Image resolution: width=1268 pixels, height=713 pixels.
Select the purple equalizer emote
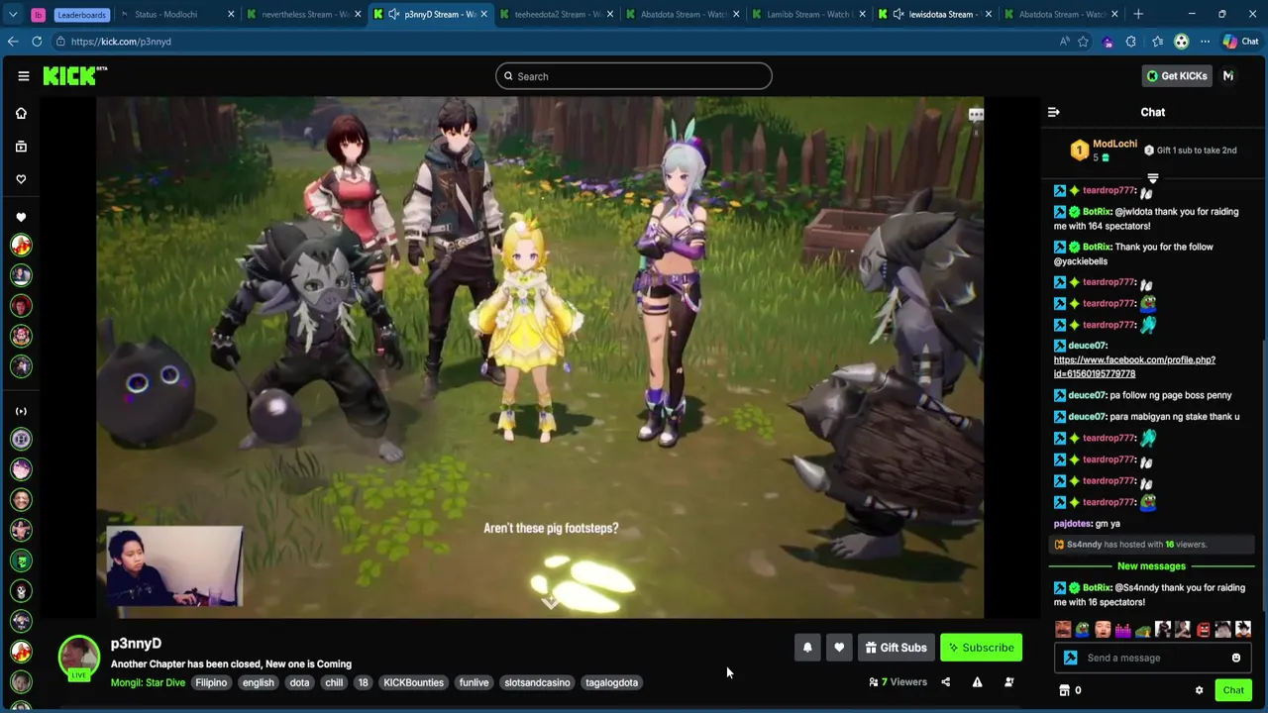(x=1122, y=630)
